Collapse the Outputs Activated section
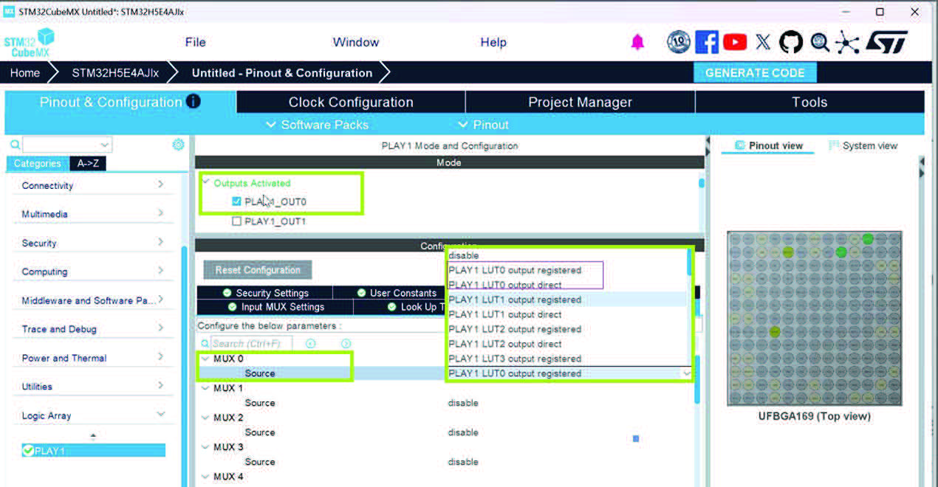Image resolution: width=938 pixels, height=487 pixels. point(206,182)
